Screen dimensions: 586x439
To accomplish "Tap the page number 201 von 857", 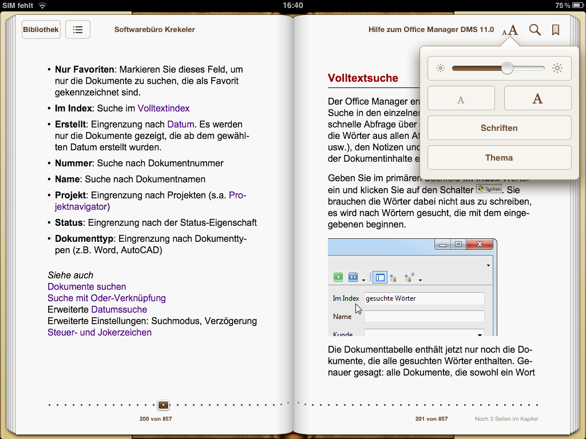I will [431, 419].
